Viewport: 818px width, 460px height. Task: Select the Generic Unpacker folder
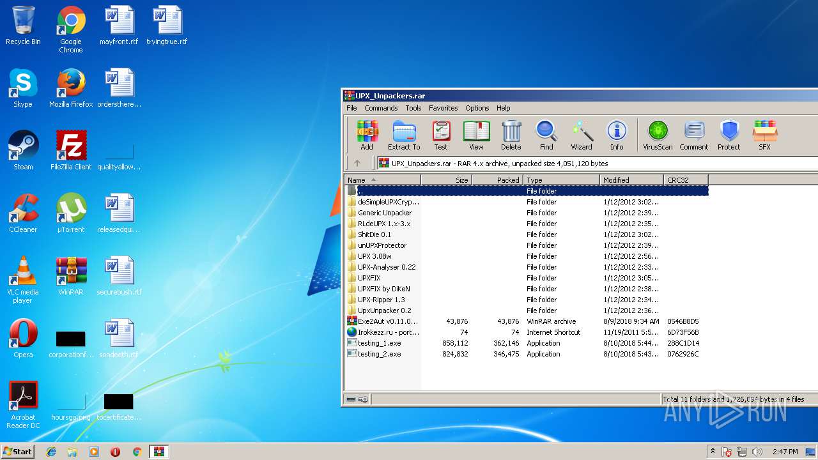527,213
